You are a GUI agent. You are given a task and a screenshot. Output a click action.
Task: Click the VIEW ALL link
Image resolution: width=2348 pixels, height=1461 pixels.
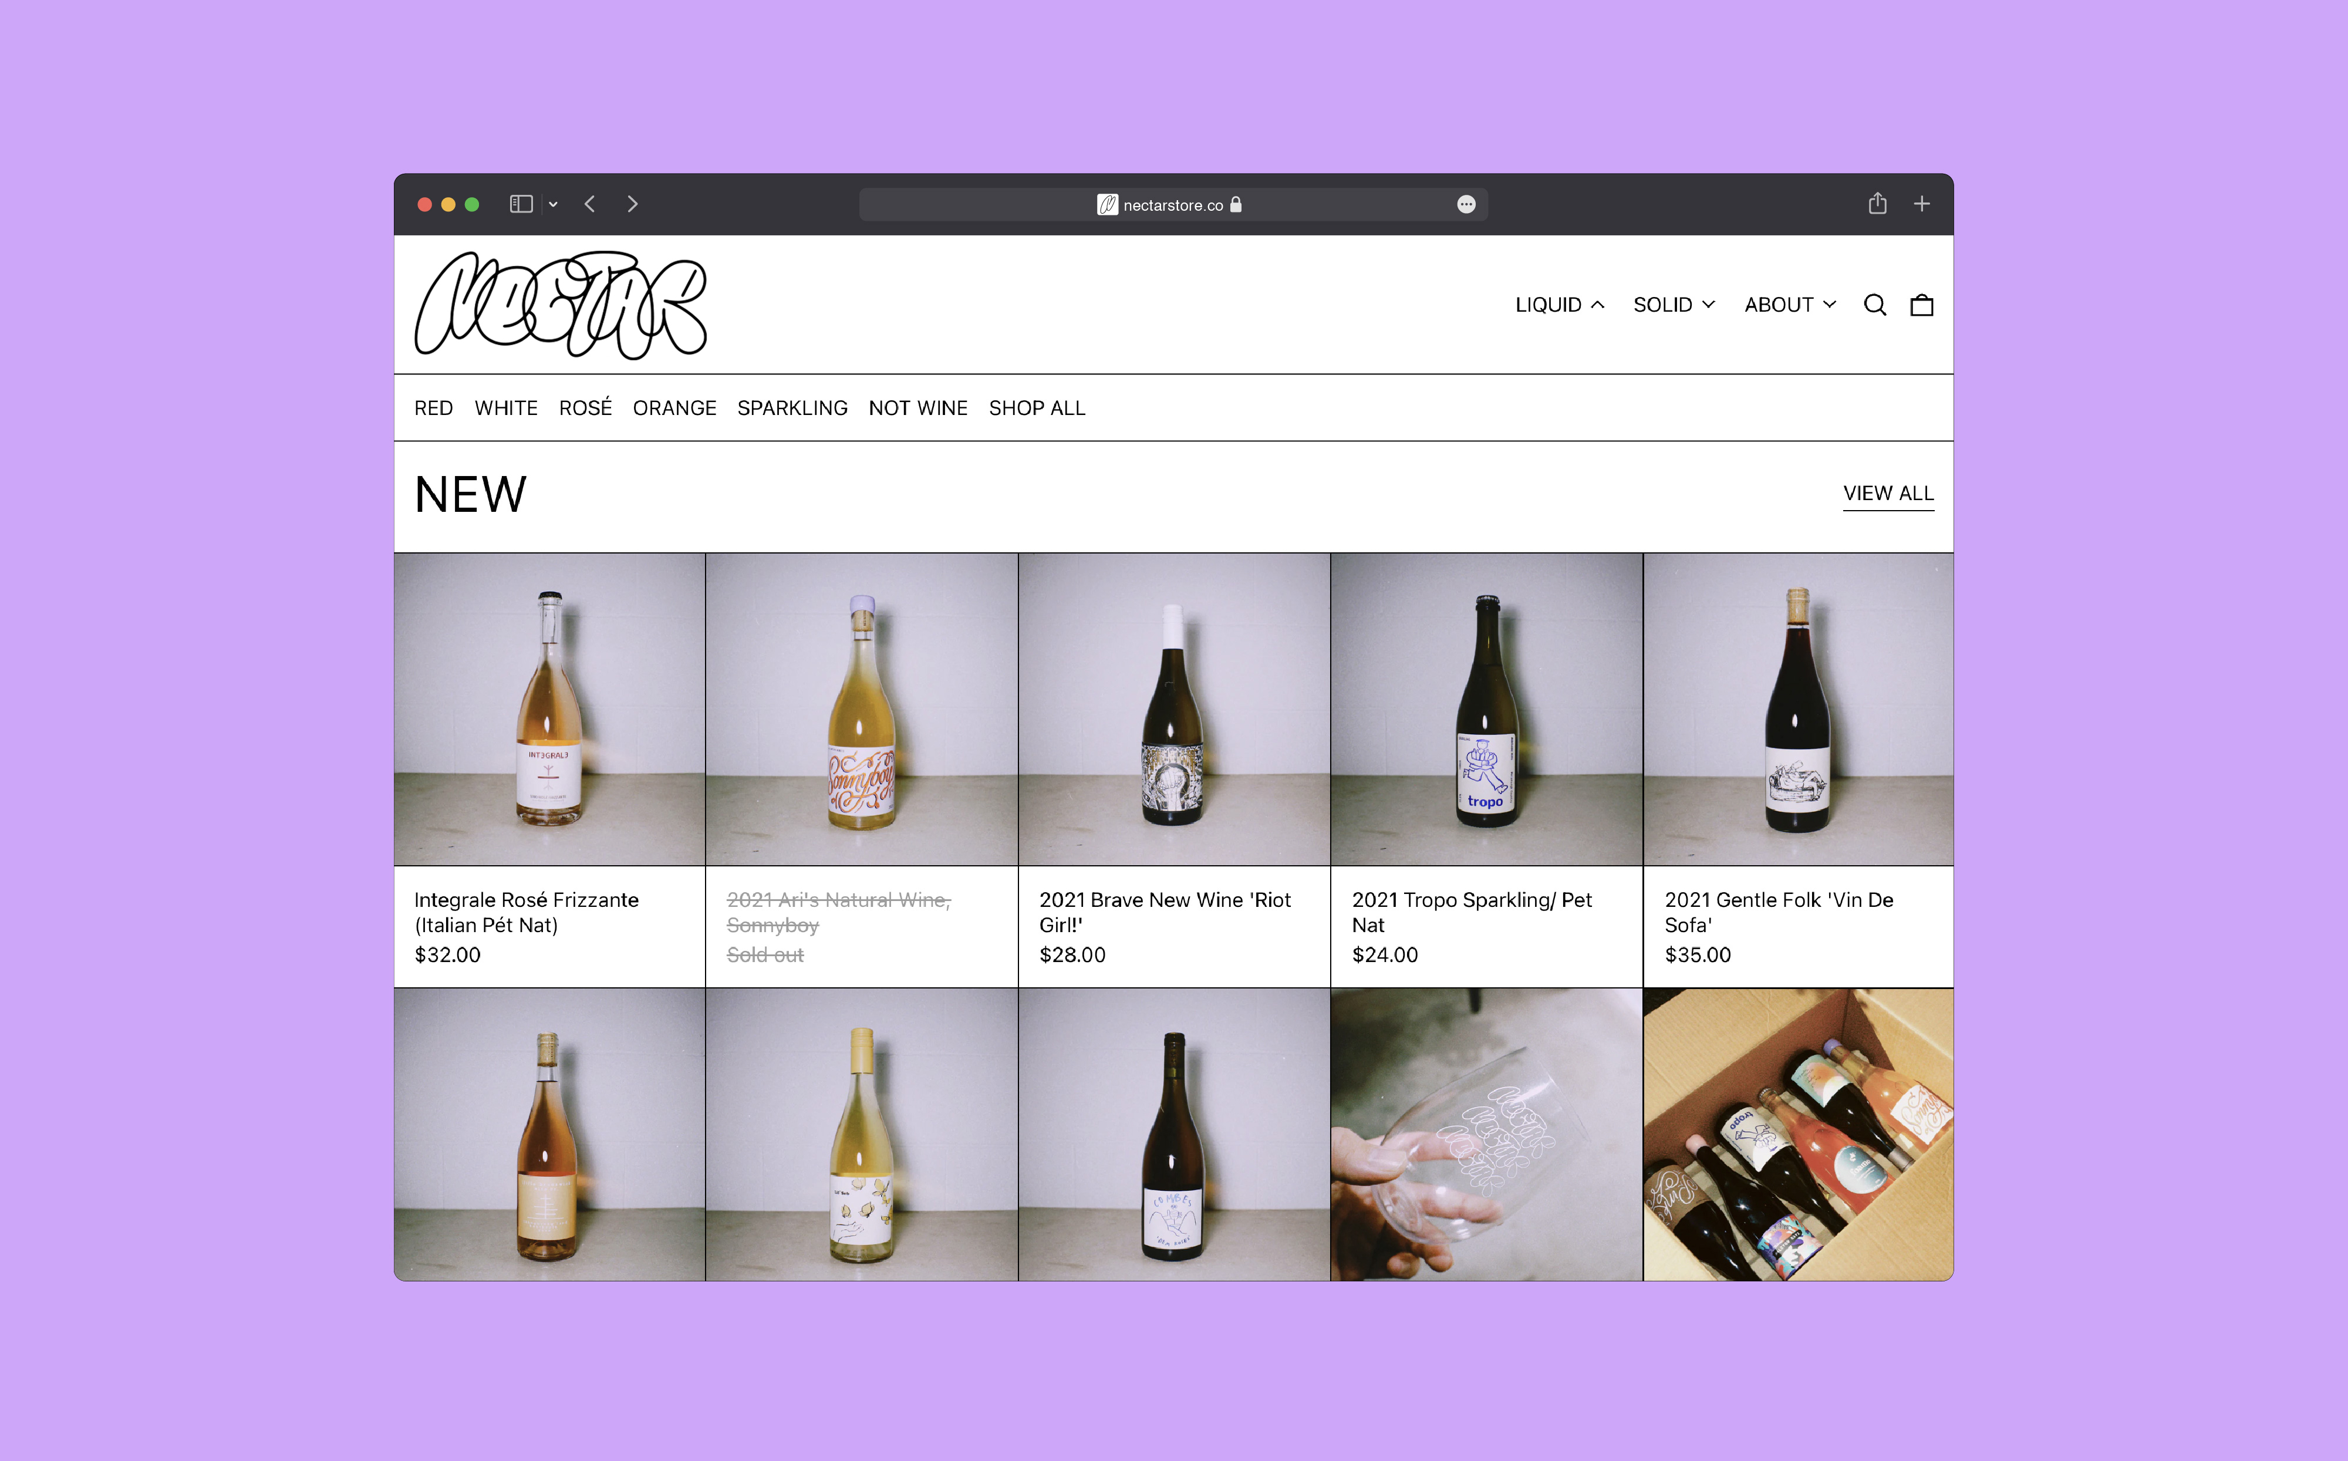coord(1887,494)
